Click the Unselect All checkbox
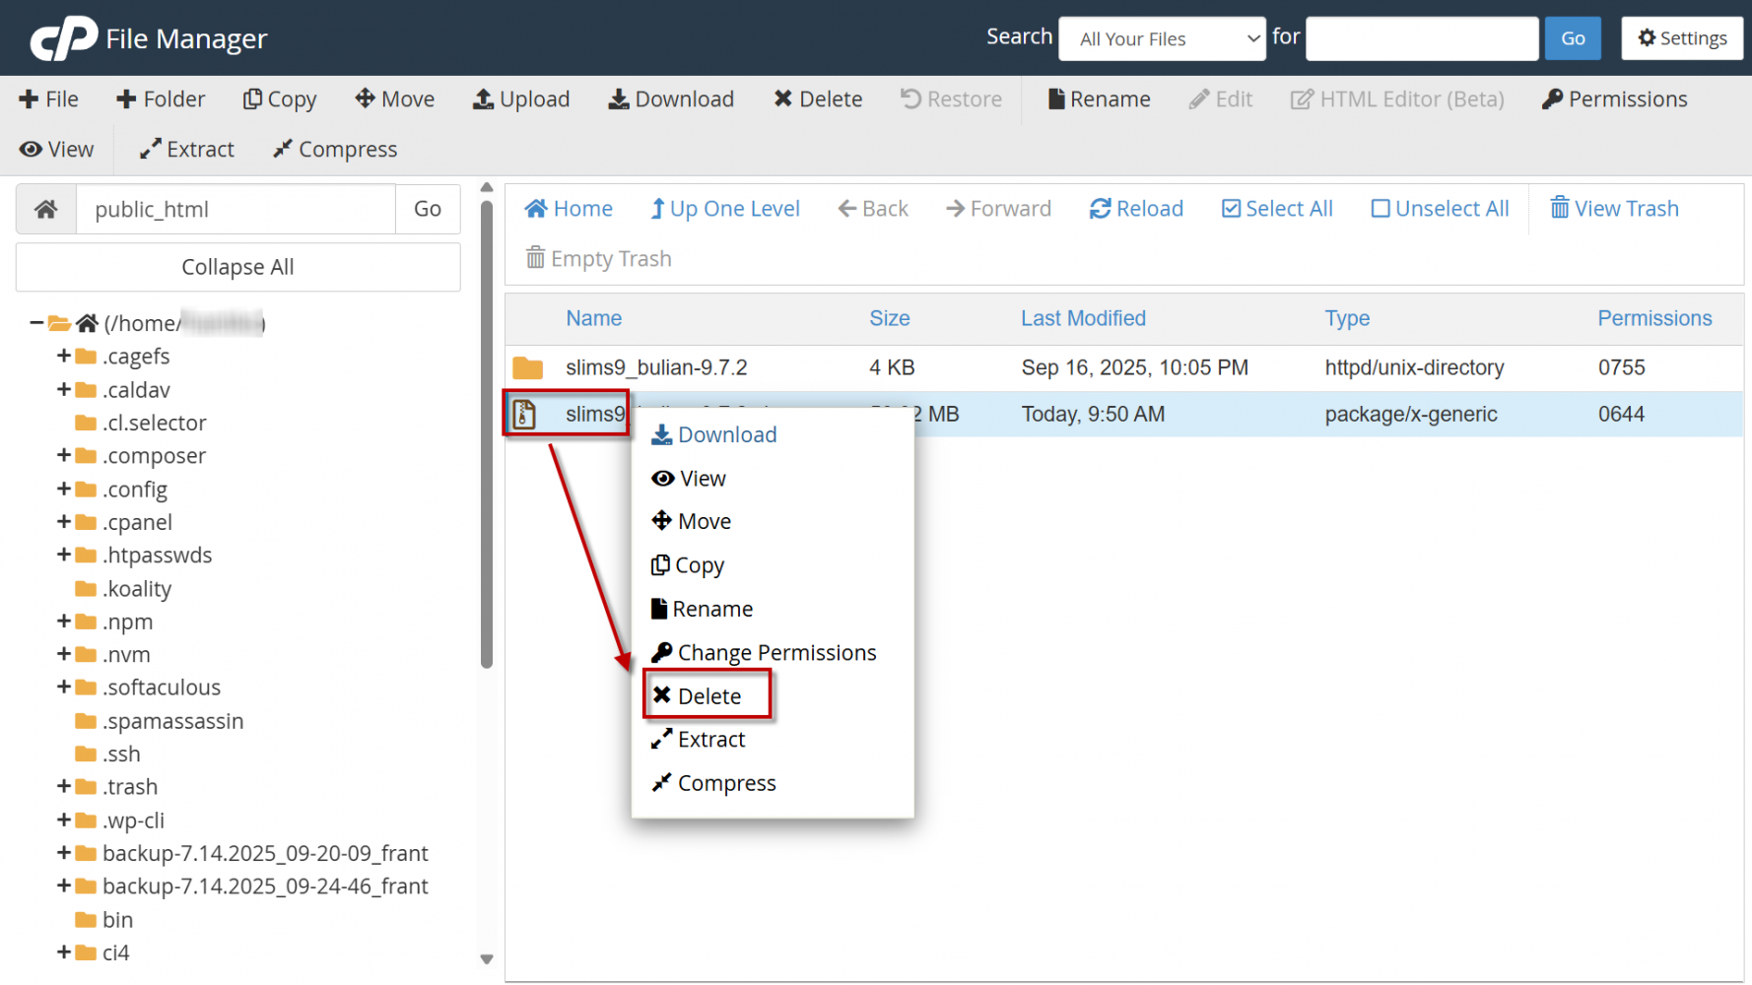The width and height of the screenshot is (1752, 985). pos(1381,209)
